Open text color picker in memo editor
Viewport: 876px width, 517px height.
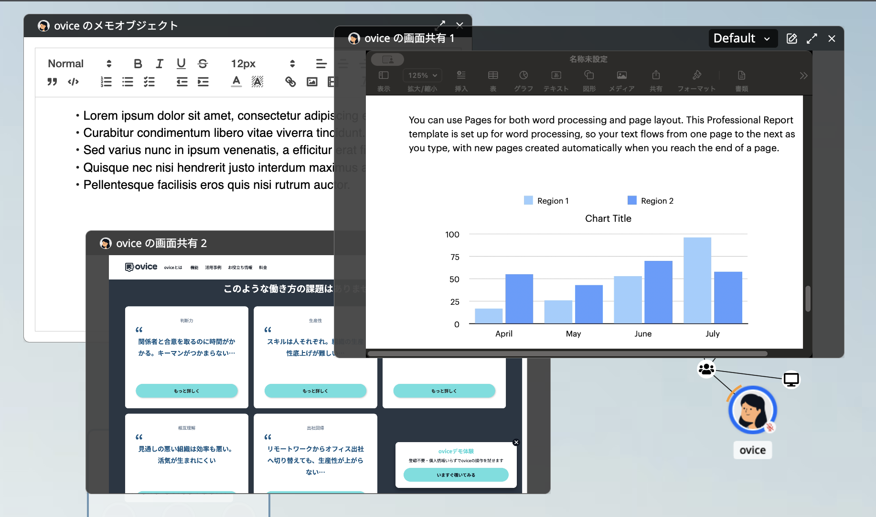point(236,82)
